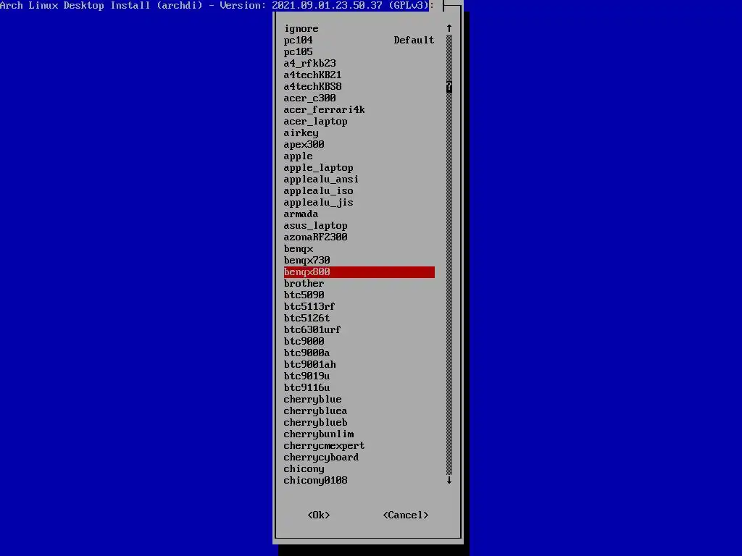The height and width of the screenshot is (556, 742).
Task: Pick the azonaRF2300 entry
Action: (359, 237)
